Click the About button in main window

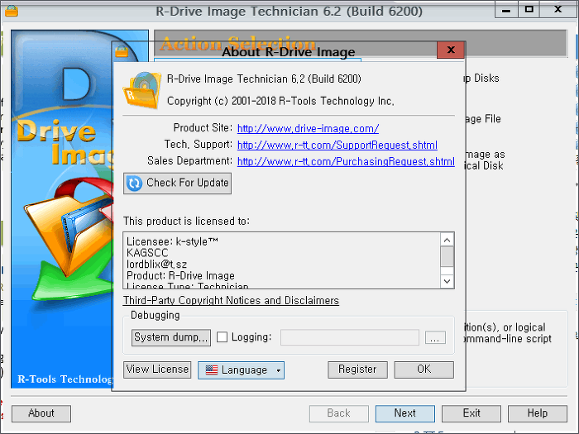pyautogui.click(x=41, y=413)
